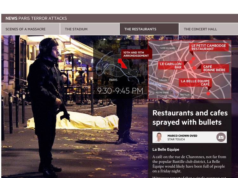Click the Gare du Nord map label
238x178 pixels.
(168, 48)
